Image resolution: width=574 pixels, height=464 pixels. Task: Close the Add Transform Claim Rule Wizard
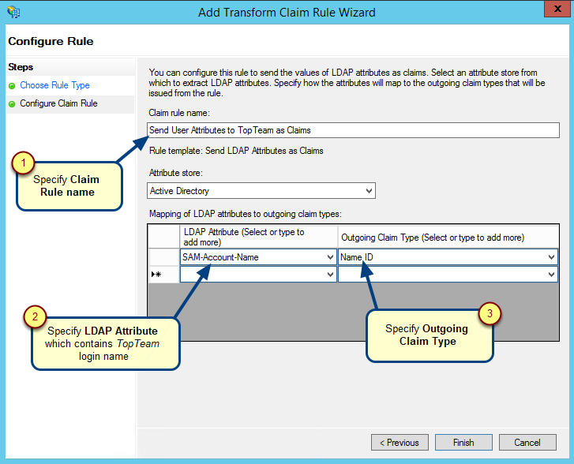coord(557,9)
